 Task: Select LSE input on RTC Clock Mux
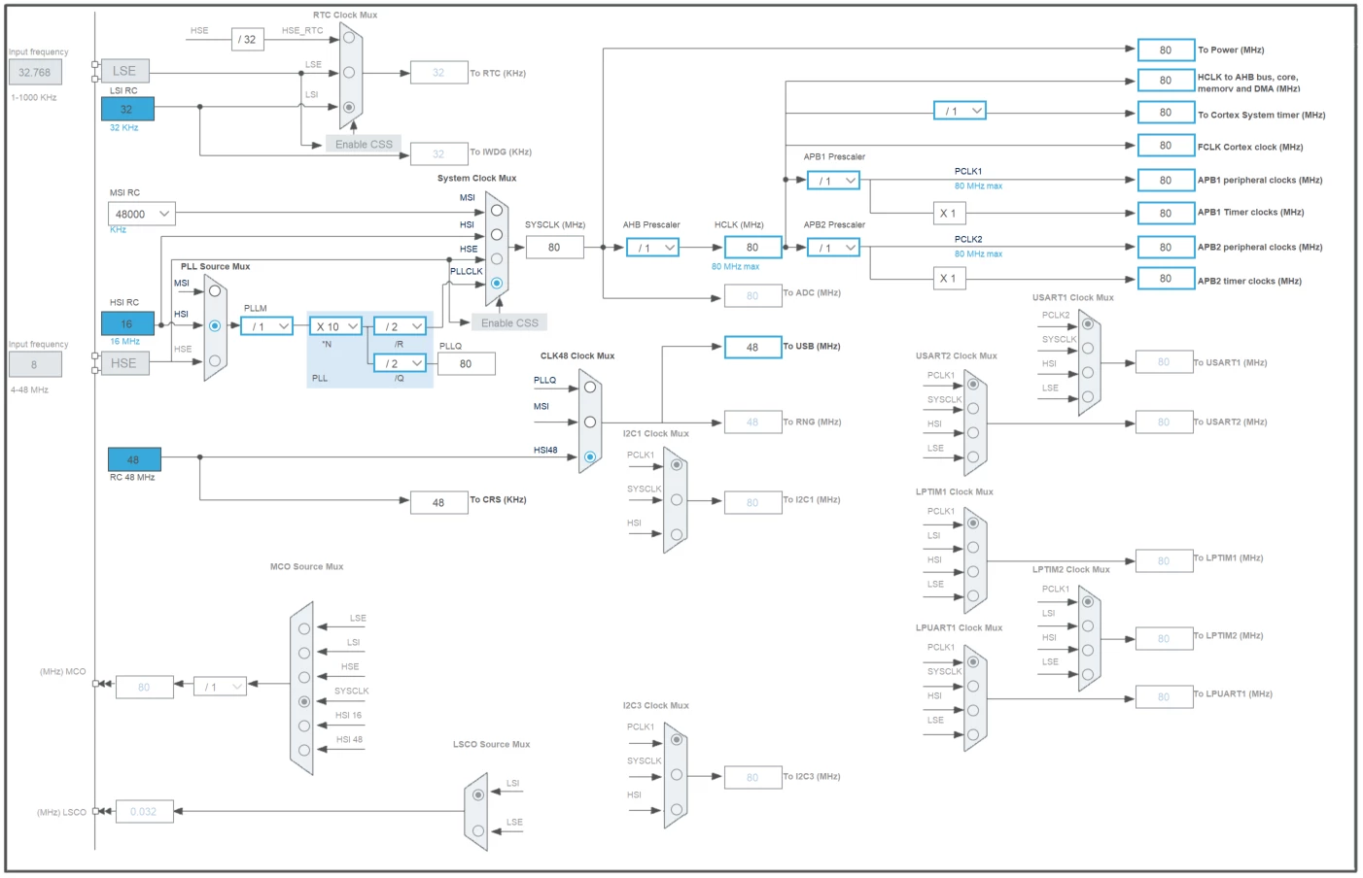pyautogui.click(x=349, y=73)
